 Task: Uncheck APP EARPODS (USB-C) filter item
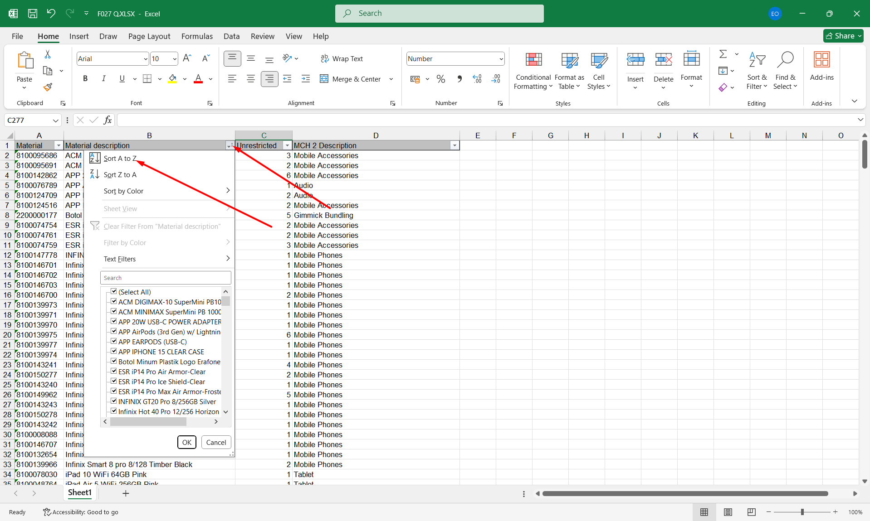114,342
